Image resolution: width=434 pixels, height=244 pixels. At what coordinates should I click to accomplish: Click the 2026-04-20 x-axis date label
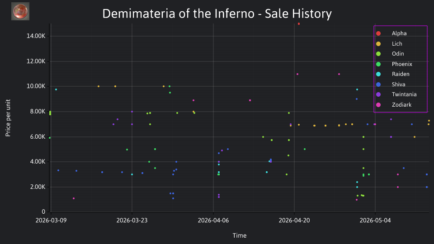point(294,221)
